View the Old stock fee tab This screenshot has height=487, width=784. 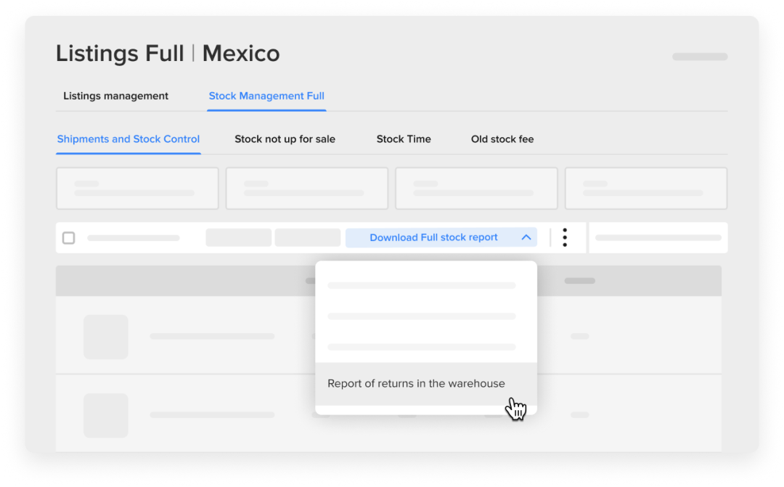tap(502, 139)
